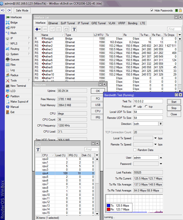Click the Redo arrow icon
This screenshot has width=183, height=220.
coord(9,10)
